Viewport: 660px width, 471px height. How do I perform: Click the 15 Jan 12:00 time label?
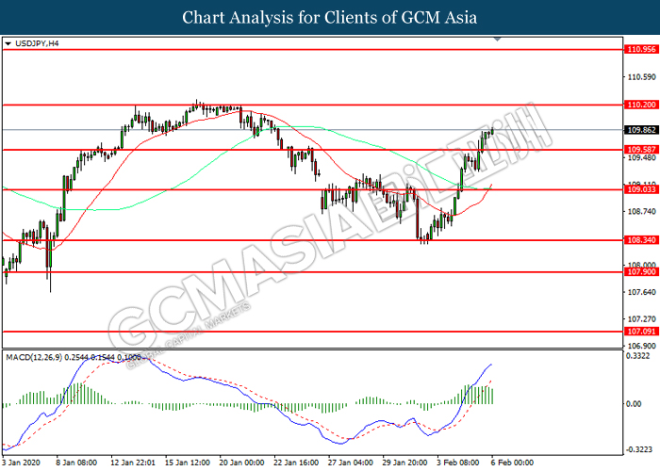coord(188,463)
